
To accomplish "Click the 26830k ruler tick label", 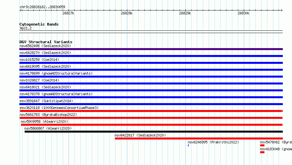I will coord(243,13).
